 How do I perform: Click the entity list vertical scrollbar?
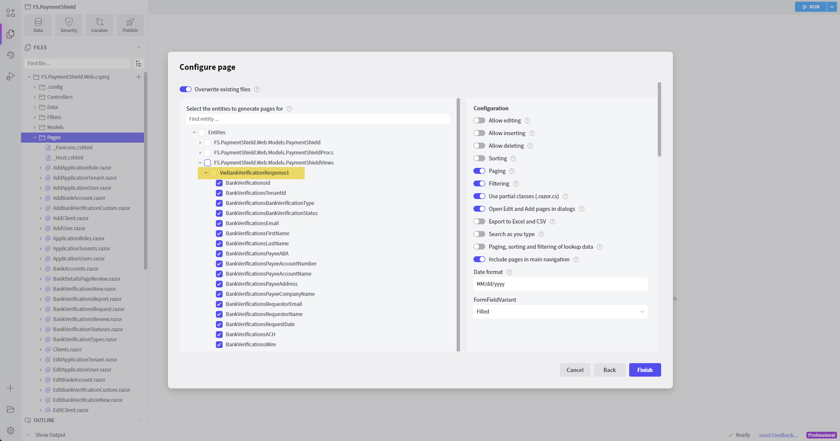click(x=458, y=225)
